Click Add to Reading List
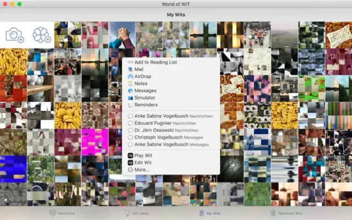 point(155,62)
